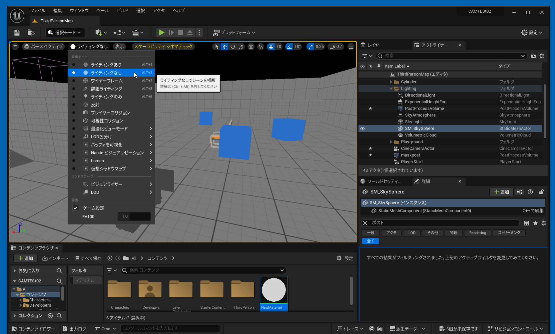This screenshot has width=555, height=334.
Task: Save the current level with floppy icon
Action: [17, 33]
